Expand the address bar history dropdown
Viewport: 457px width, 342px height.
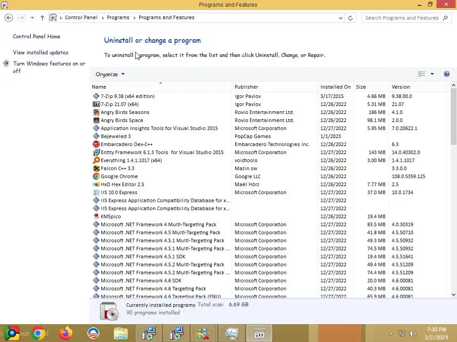pyautogui.click(x=341, y=18)
